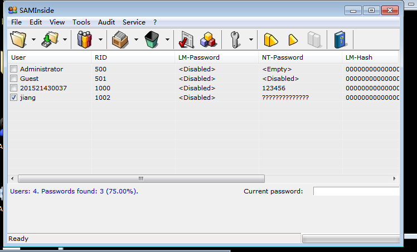Click the Guest <Disabled> NT-Password cell

280,79
